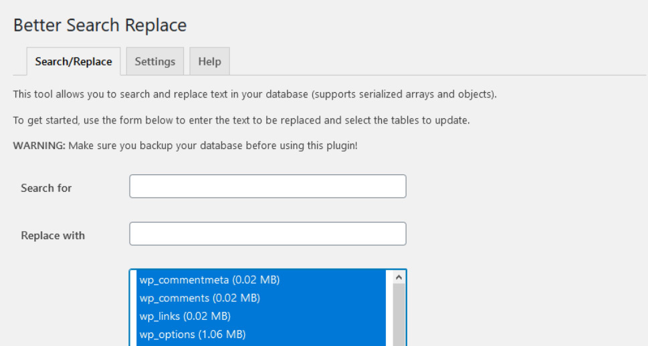Select the wp_options (1.06 MB) entry
The image size is (648, 346).
261,335
